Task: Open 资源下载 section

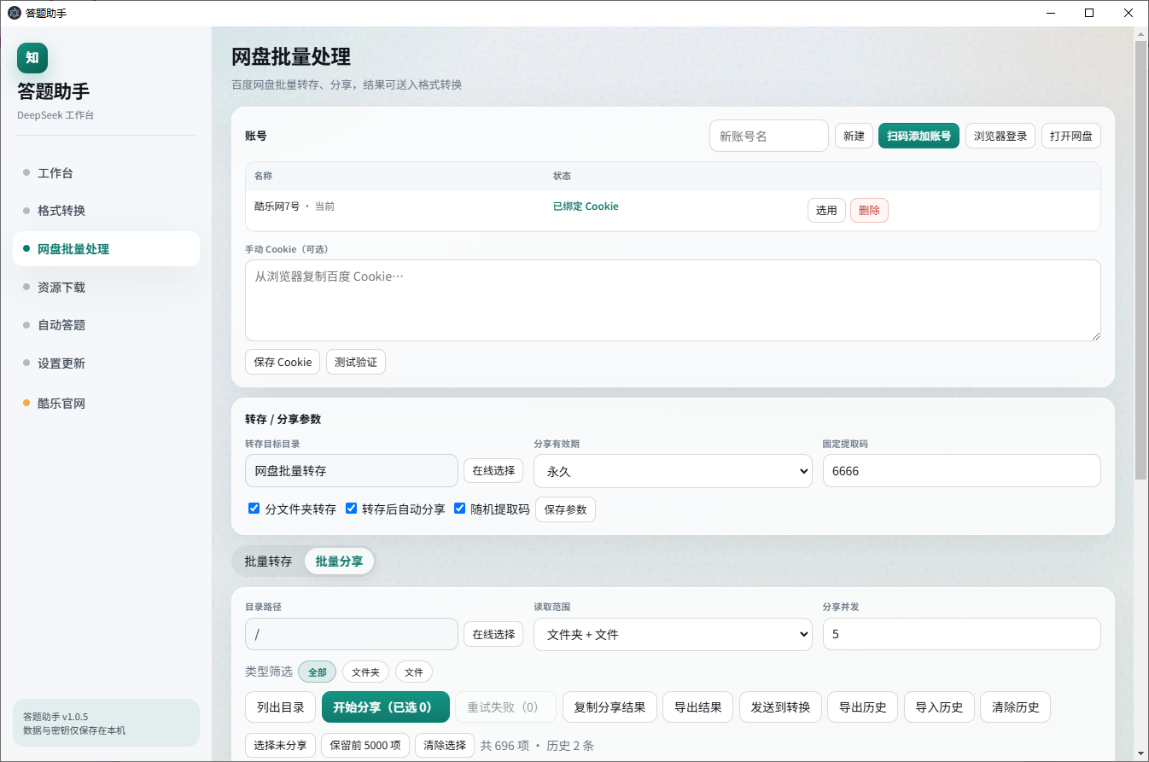Action: (x=106, y=288)
